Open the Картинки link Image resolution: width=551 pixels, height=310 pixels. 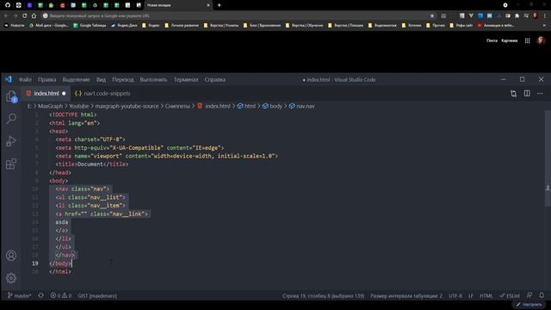[510, 40]
